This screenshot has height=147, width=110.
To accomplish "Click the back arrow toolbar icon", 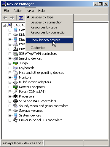I will pyautogui.click(x=5, y=18).
